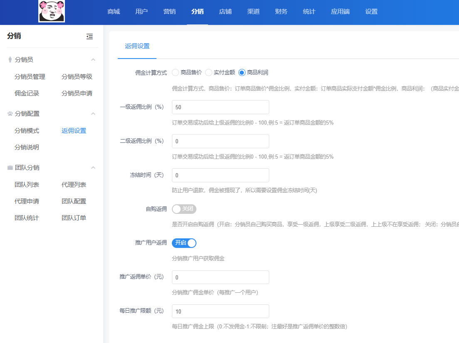Select the 实付金额 radio option
The height and width of the screenshot is (343, 459).
(208, 73)
